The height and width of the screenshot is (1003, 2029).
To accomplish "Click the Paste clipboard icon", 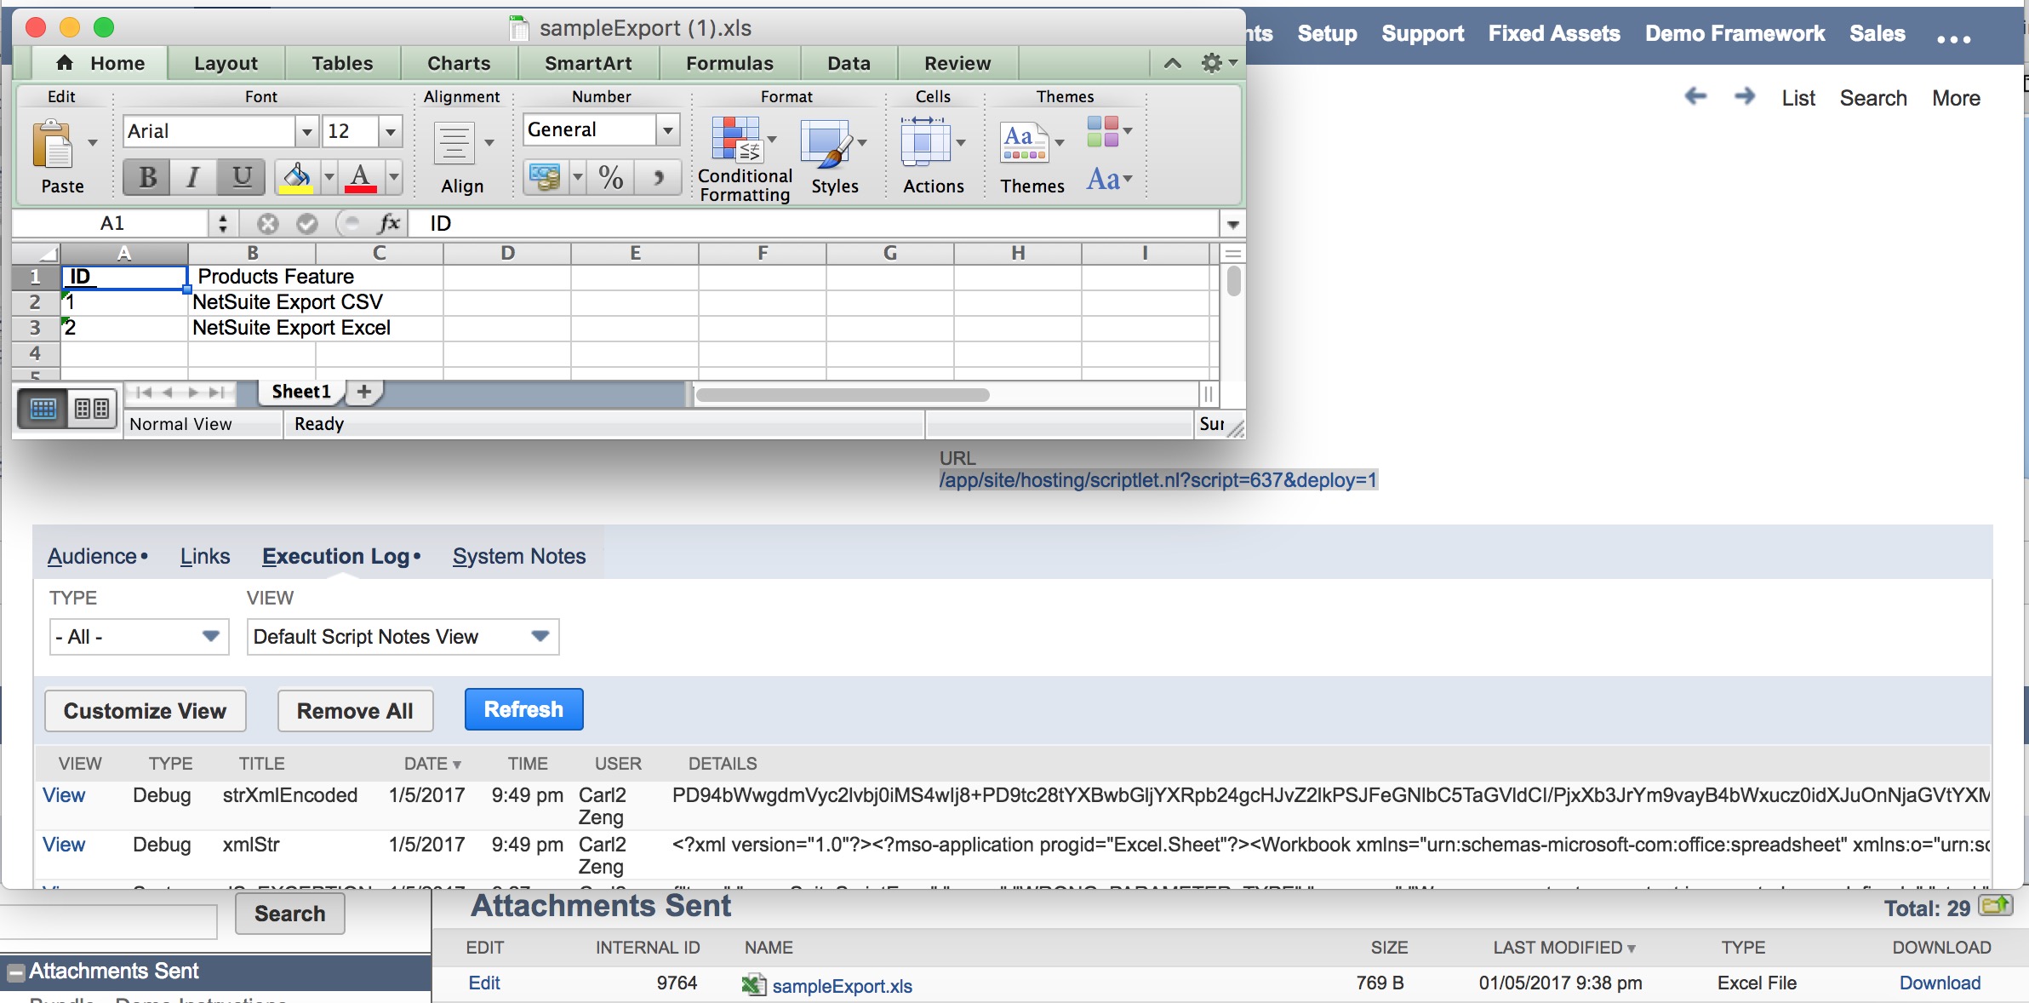I will (53, 145).
